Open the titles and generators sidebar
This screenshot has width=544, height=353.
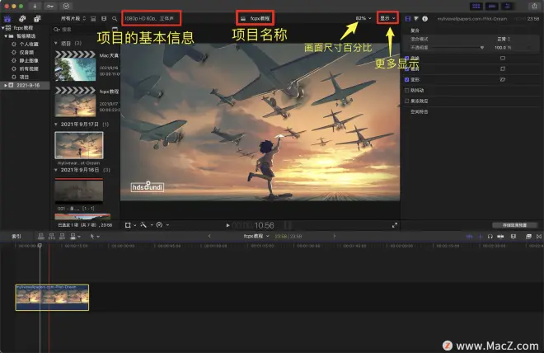pyautogui.click(x=37, y=19)
